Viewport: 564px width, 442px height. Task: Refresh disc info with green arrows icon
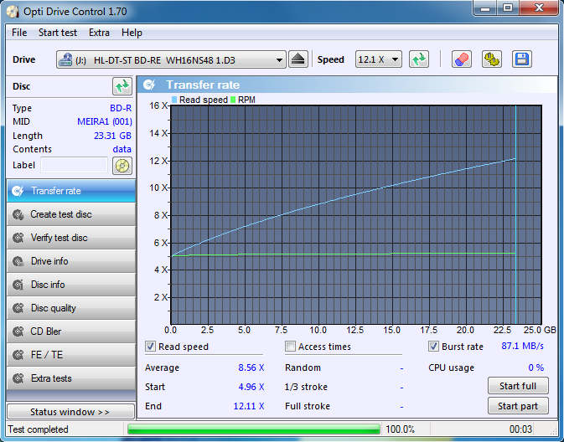(x=122, y=86)
